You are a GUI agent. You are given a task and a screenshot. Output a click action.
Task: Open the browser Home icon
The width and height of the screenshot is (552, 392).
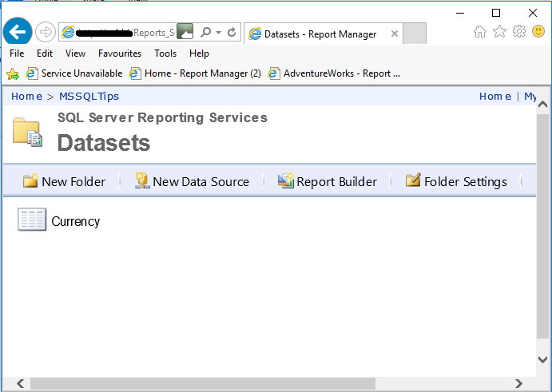479,32
